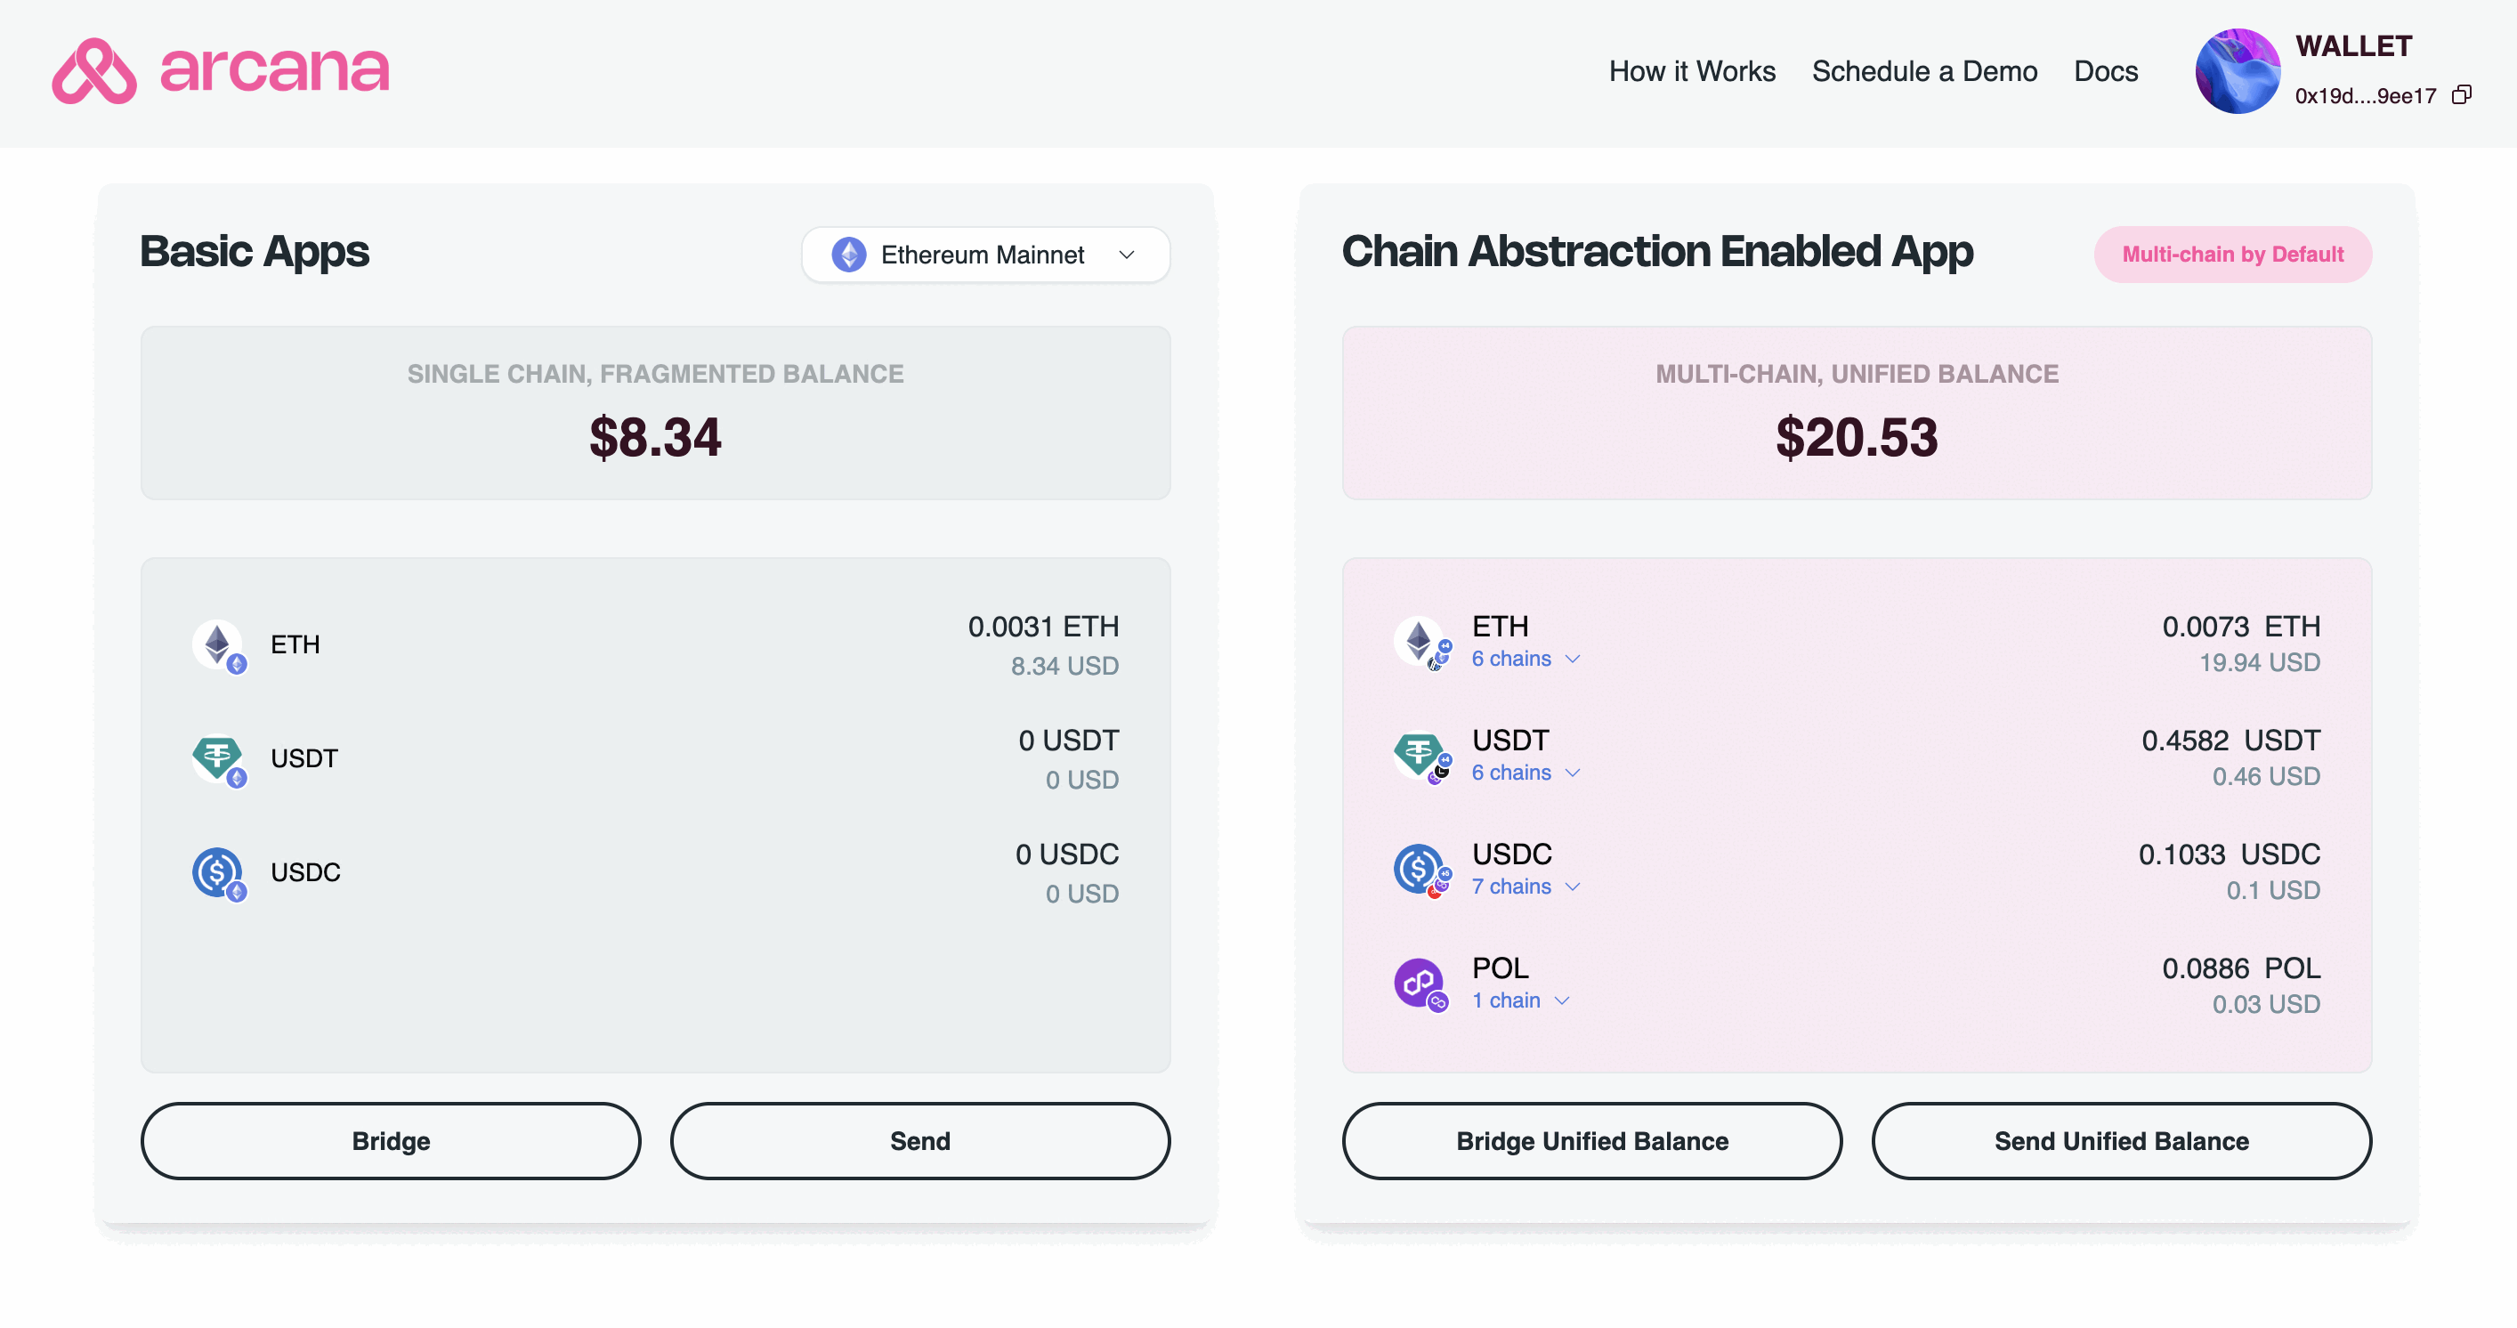Open the How it Works page
The height and width of the screenshot is (1328, 2517).
pos(1691,71)
